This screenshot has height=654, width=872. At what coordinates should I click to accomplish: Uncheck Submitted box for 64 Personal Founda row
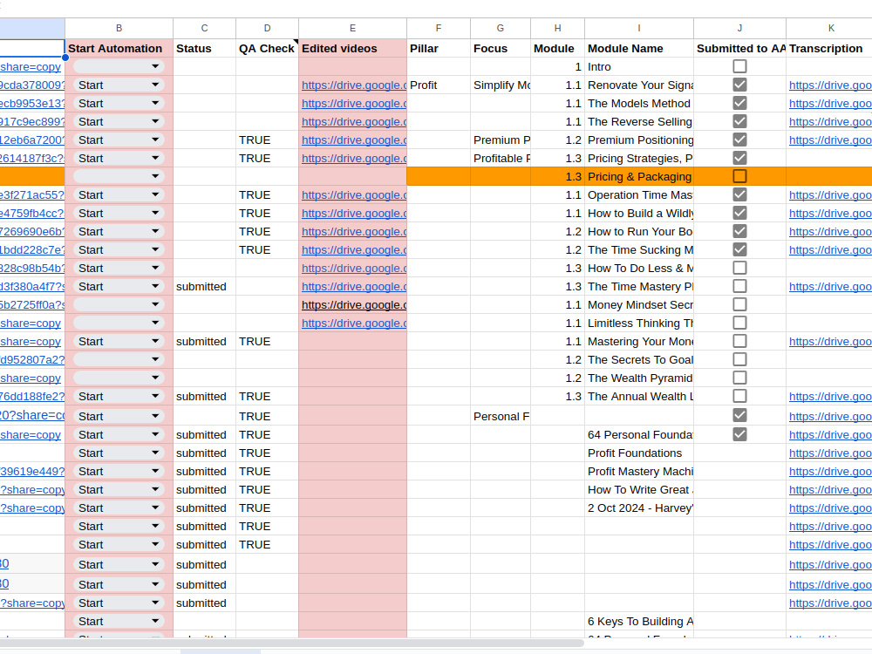(739, 435)
